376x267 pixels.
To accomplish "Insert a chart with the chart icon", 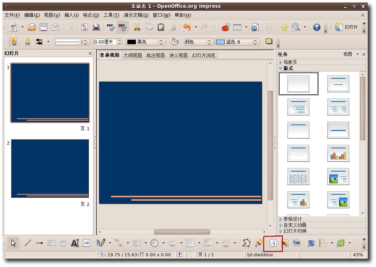I will click(225, 27).
